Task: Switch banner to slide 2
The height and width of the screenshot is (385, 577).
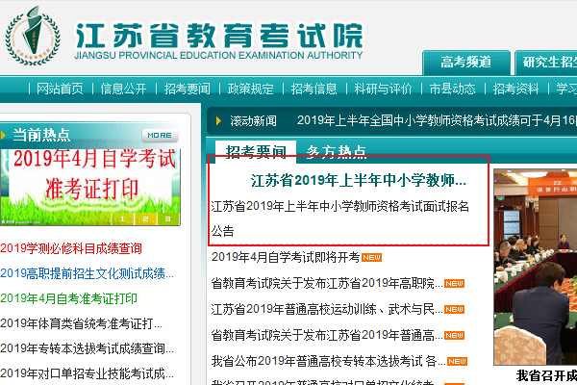Action: (x=146, y=218)
